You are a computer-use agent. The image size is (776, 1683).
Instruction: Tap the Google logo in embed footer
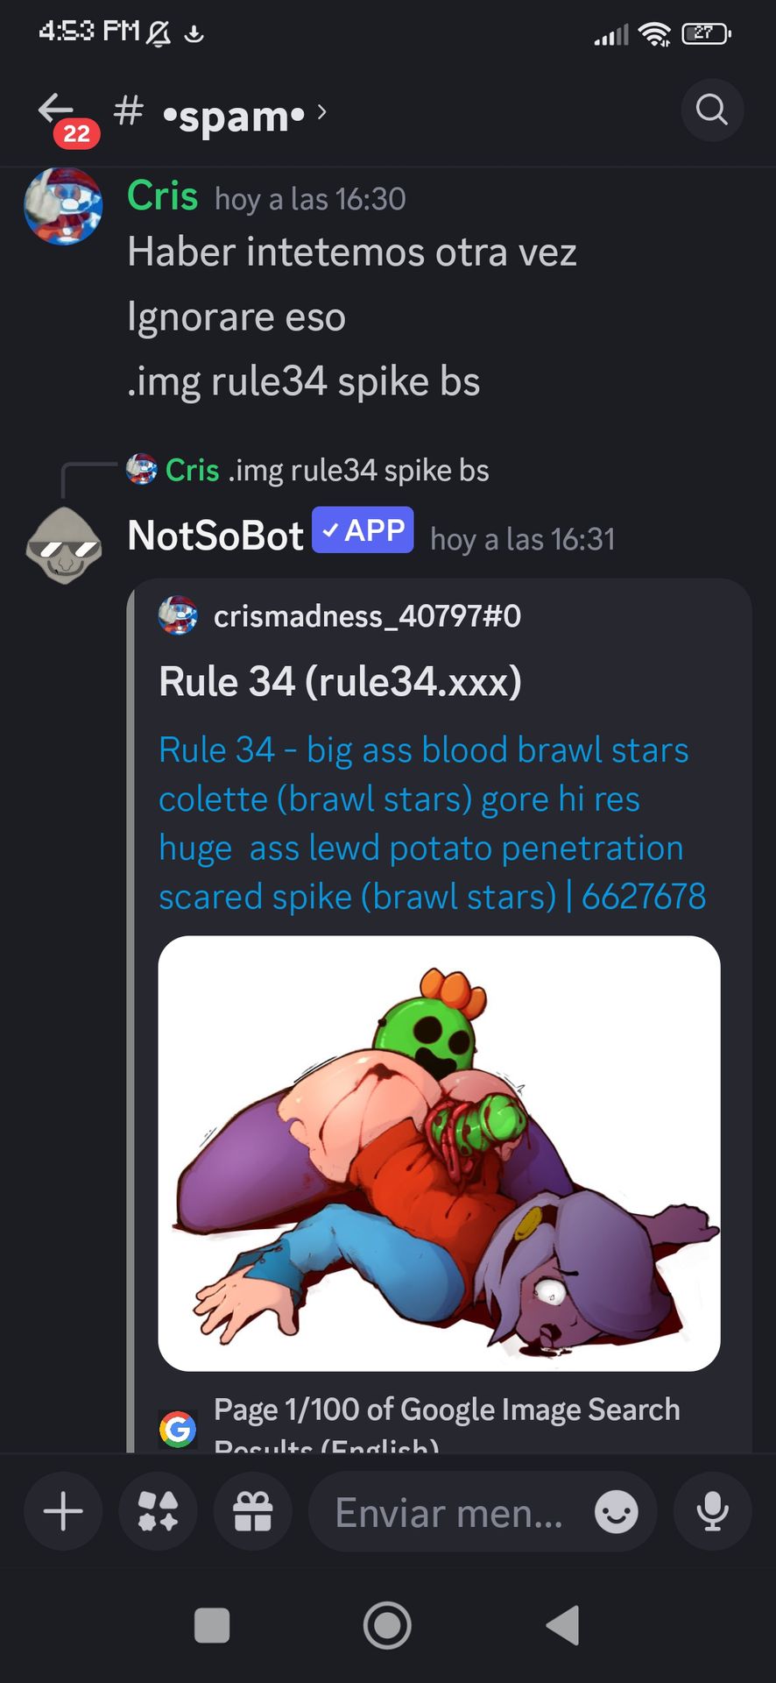[x=178, y=1430]
